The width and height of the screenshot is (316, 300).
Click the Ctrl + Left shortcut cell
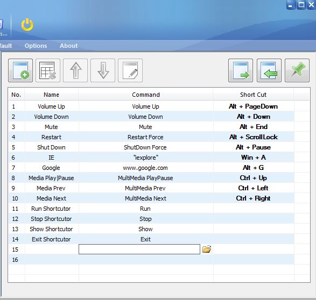click(x=254, y=188)
